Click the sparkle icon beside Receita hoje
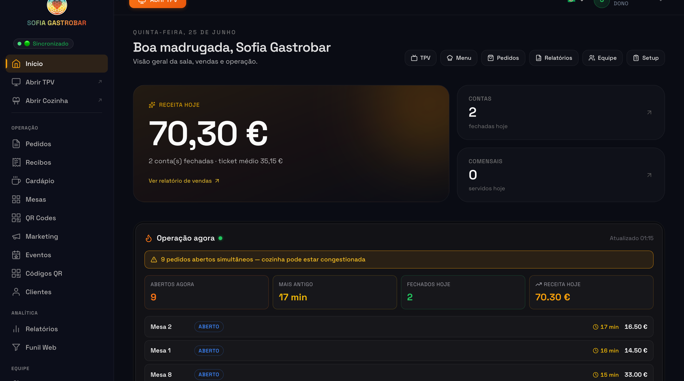The height and width of the screenshot is (381, 684). pyautogui.click(x=152, y=105)
